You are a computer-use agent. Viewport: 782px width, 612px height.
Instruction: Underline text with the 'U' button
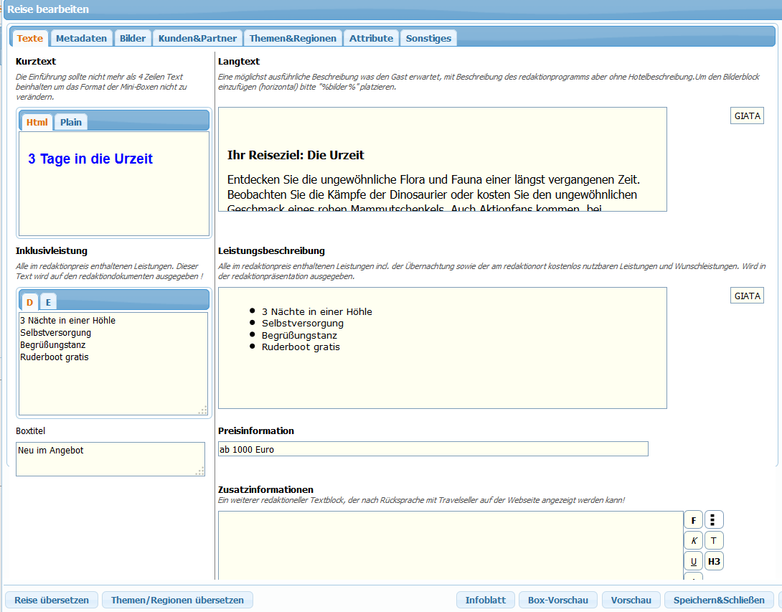[693, 561]
